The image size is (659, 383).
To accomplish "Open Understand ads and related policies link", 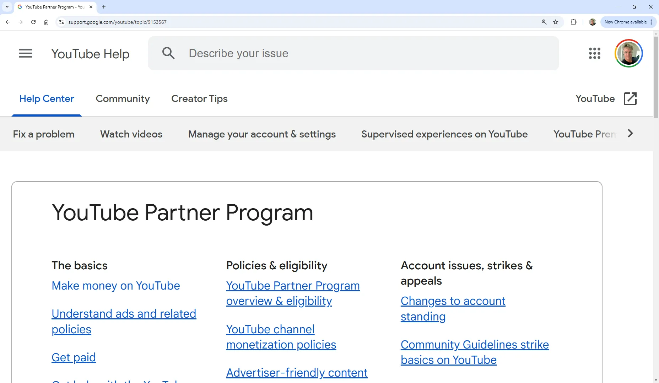I will click(x=124, y=322).
